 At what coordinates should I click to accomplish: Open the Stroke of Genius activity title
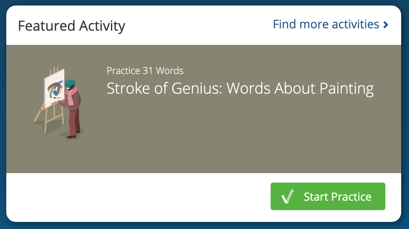click(x=240, y=89)
